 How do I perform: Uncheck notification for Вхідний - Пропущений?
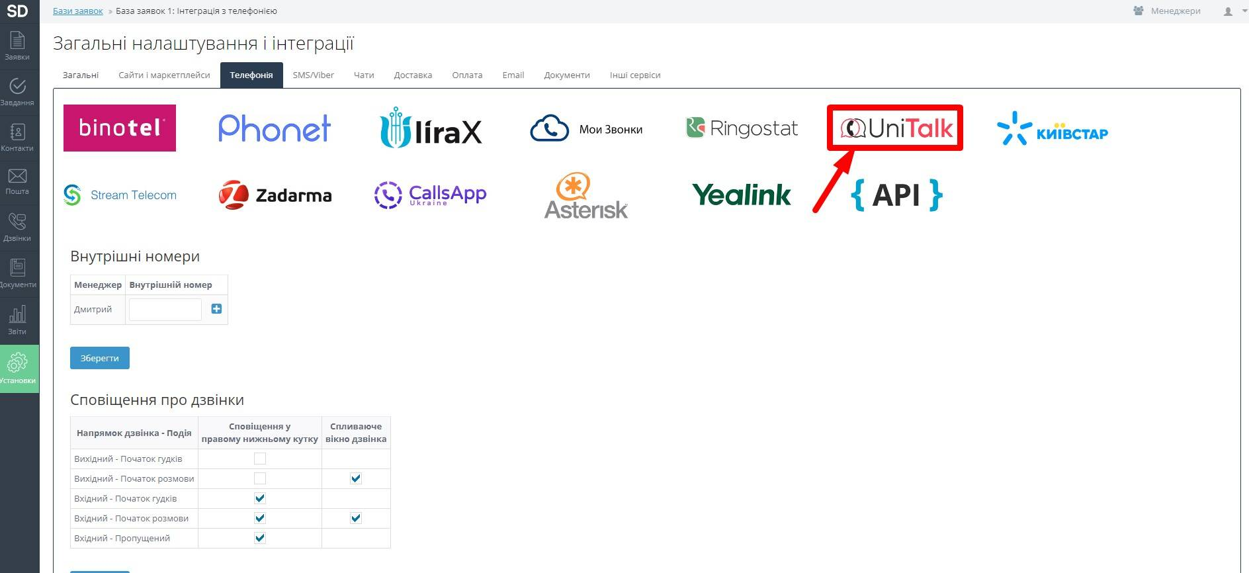[x=260, y=538]
